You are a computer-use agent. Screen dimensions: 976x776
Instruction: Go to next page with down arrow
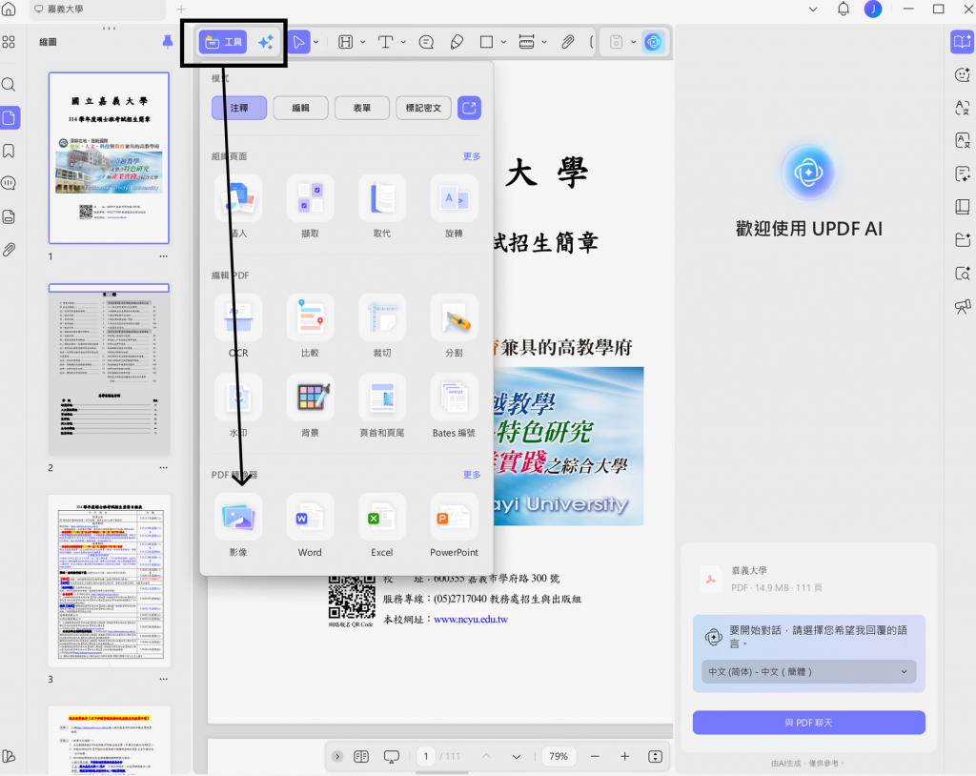(516, 756)
